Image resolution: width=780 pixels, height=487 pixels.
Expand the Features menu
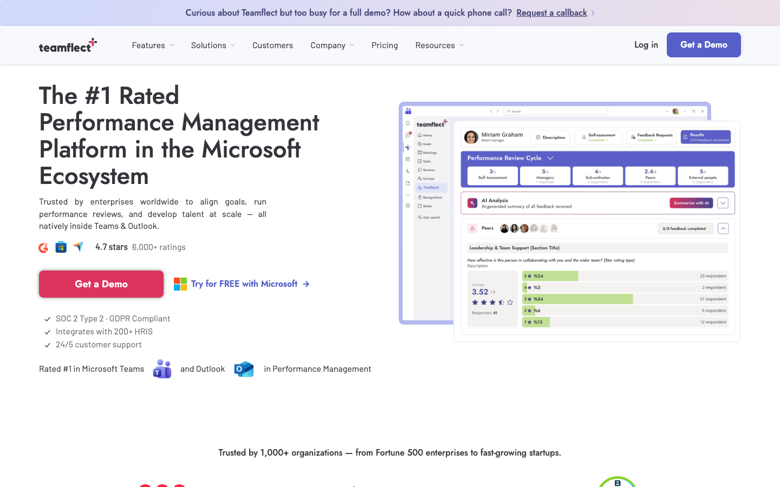pos(153,45)
